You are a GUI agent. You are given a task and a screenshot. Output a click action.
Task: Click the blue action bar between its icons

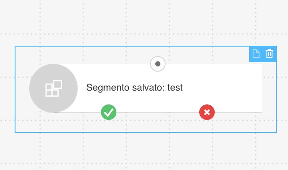(x=263, y=54)
